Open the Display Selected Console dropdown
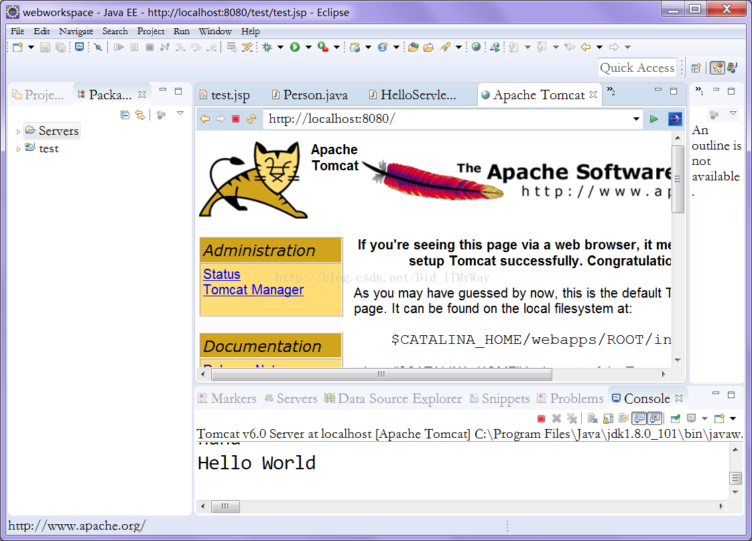Image resolution: width=752 pixels, height=541 pixels. [704, 419]
